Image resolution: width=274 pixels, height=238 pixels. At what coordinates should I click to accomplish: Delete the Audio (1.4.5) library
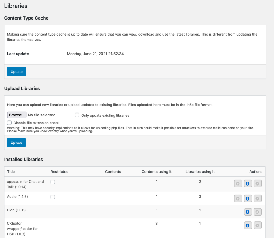click(x=257, y=198)
